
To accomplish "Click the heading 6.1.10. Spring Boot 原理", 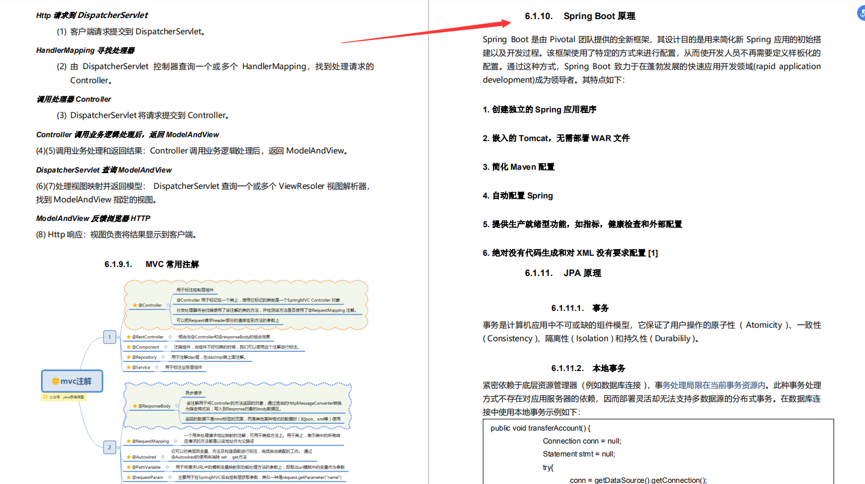I will tap(580, 16).
